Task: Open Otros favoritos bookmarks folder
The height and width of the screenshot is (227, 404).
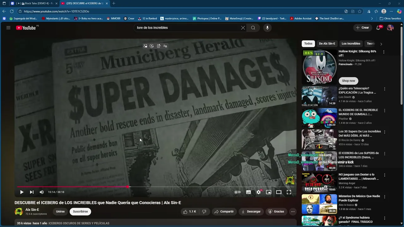Action: point(390,19)
